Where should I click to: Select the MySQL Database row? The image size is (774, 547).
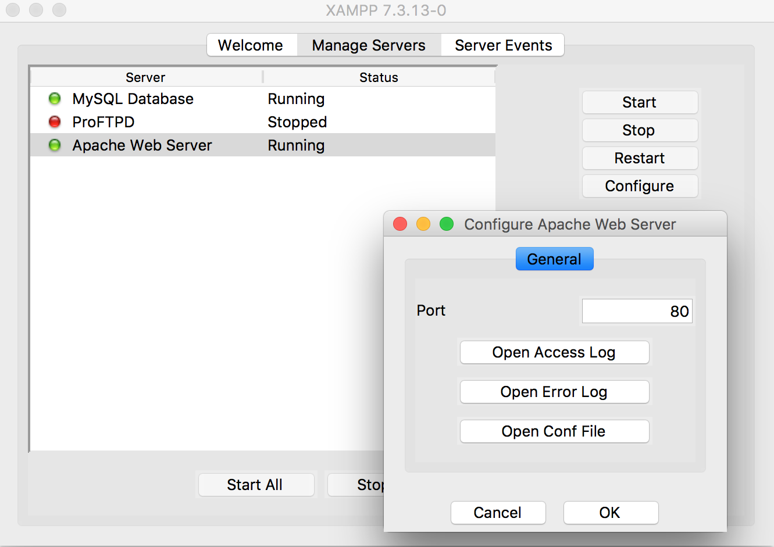(263, 99)
